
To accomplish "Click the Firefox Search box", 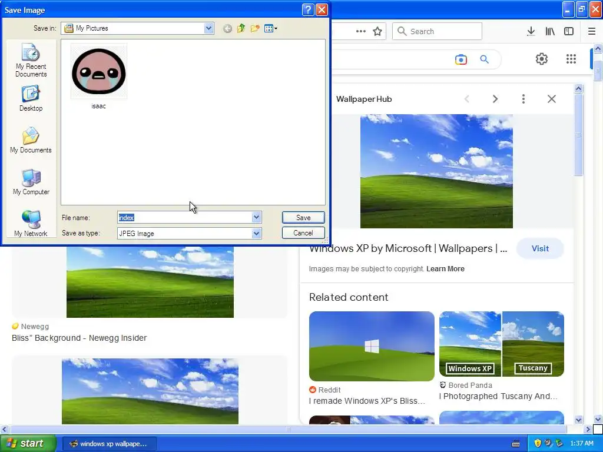I will [x=437, y=31].
